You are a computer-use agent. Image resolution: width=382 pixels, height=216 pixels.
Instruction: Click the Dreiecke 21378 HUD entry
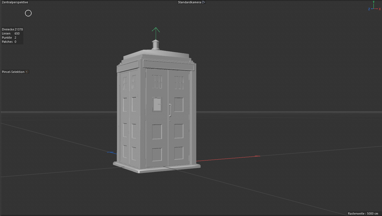12,29
